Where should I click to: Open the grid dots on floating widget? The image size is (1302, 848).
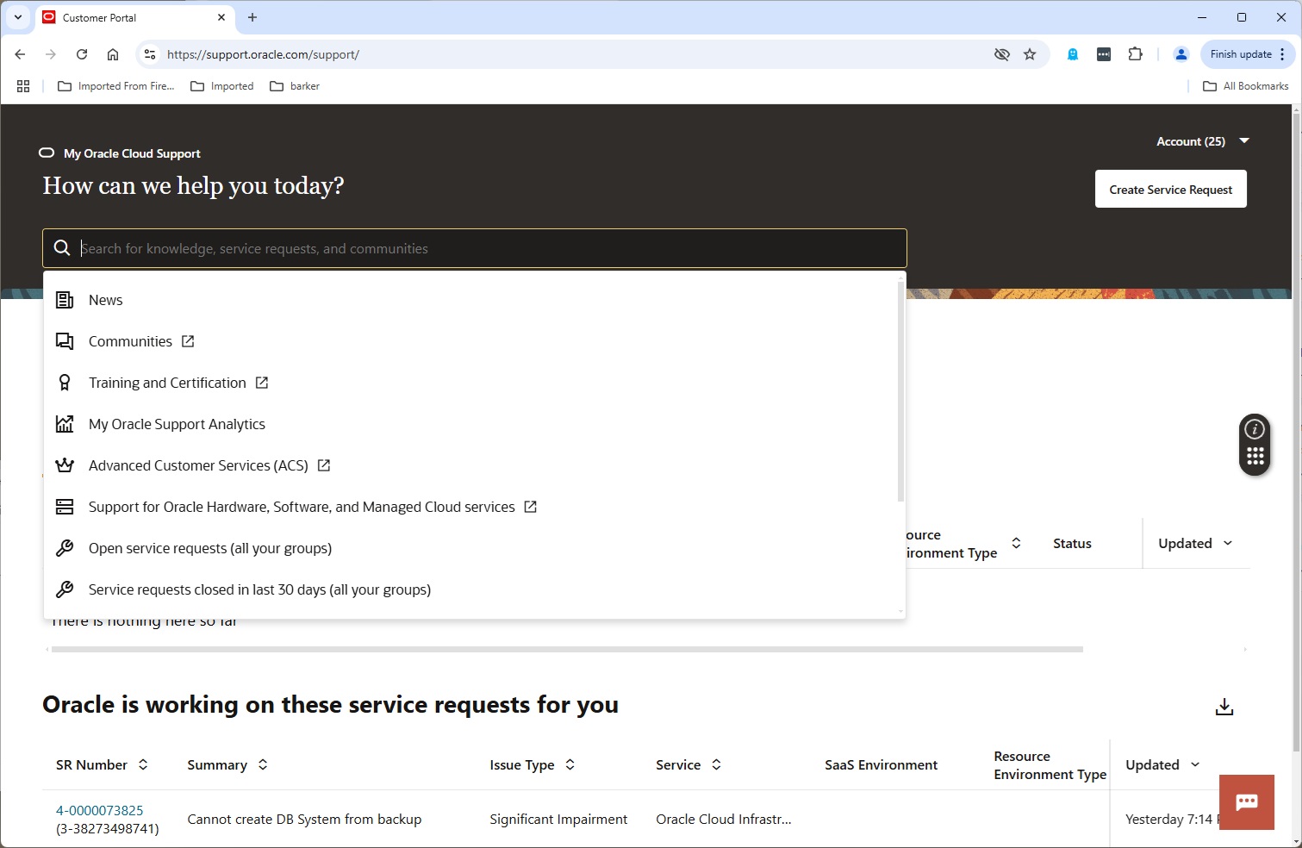click(x=1255, y=457)
